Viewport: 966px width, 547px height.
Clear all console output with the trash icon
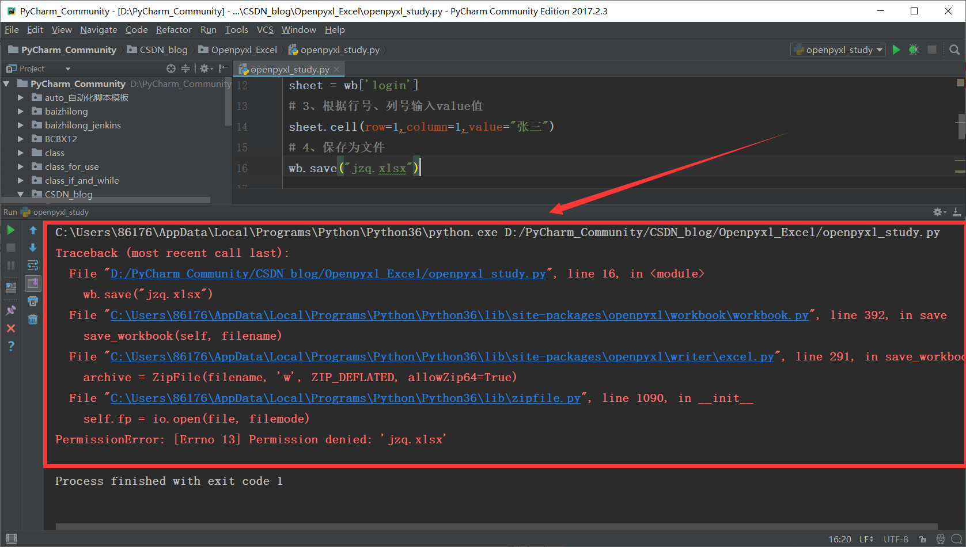click(33, 319)
